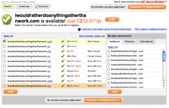The height and width of the screenshot is (108, 169).
Task: Click the recommendations scrollbar up arrow
Action: click(x=164, y=83)
